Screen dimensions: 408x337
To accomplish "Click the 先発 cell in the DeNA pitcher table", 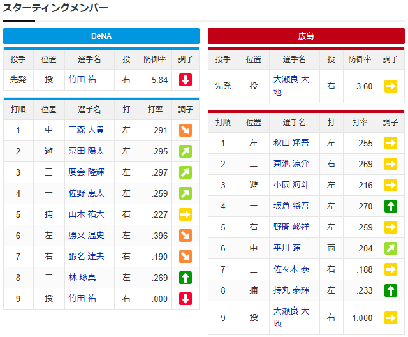I will click(x=18, y=79).
